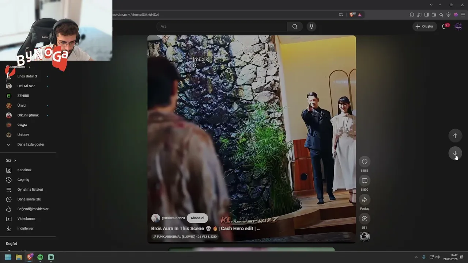Open the @ItsRealKenzu channel link
The width and height of the screenshot is (468, 263).
point(173,218)
